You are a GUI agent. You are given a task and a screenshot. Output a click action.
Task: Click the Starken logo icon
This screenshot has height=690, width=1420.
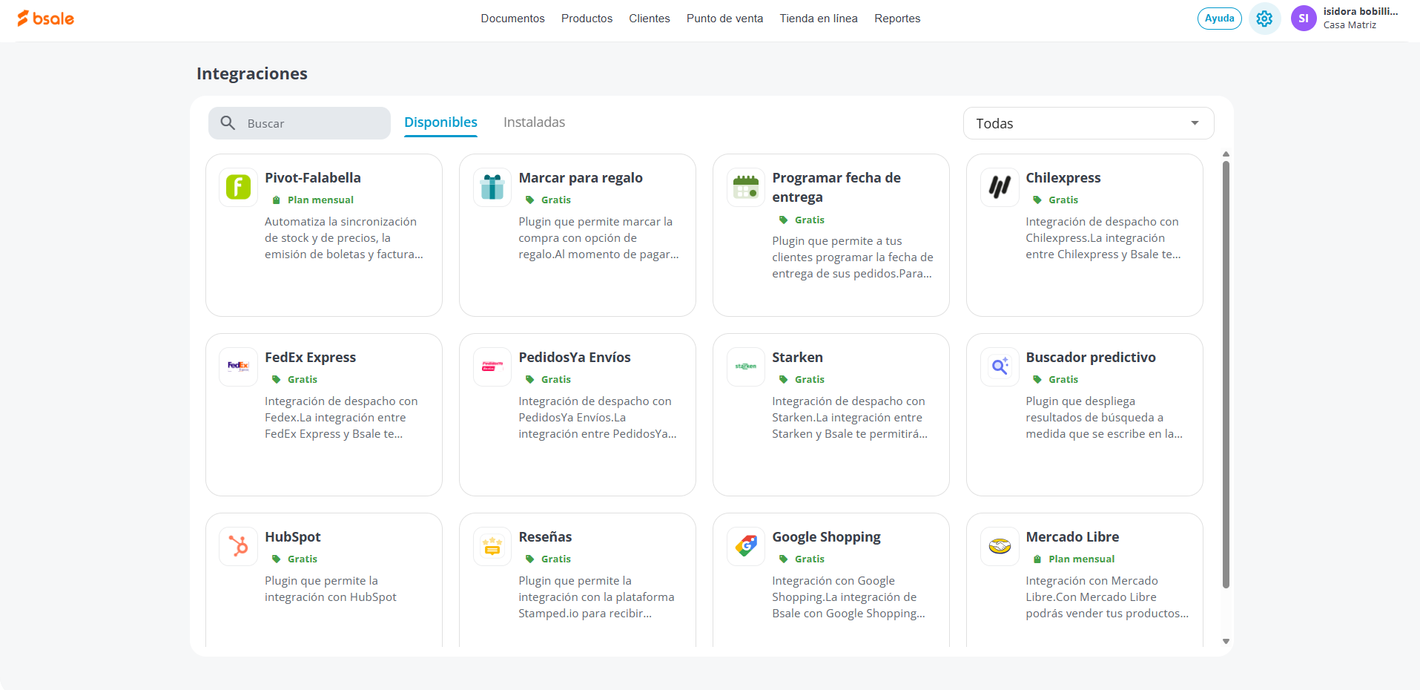[746, 367]
